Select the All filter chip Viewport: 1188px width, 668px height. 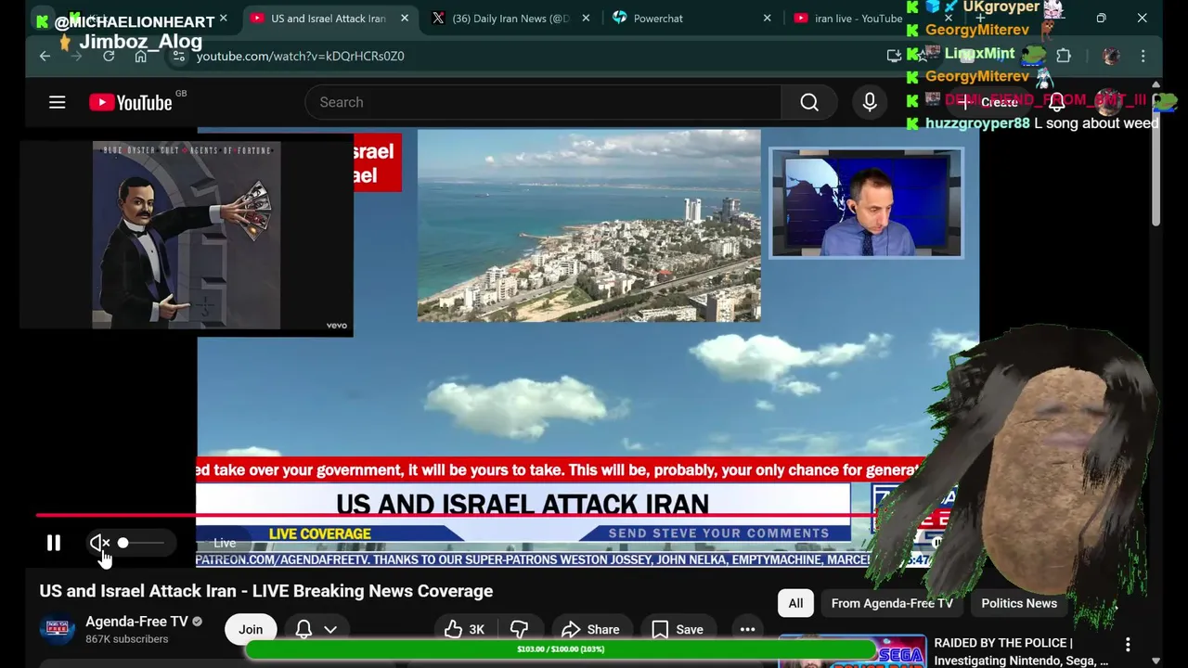[795, 603]
